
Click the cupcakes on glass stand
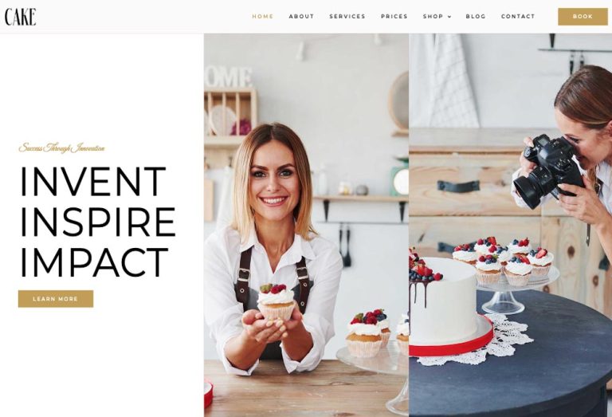tap(504, 262)
